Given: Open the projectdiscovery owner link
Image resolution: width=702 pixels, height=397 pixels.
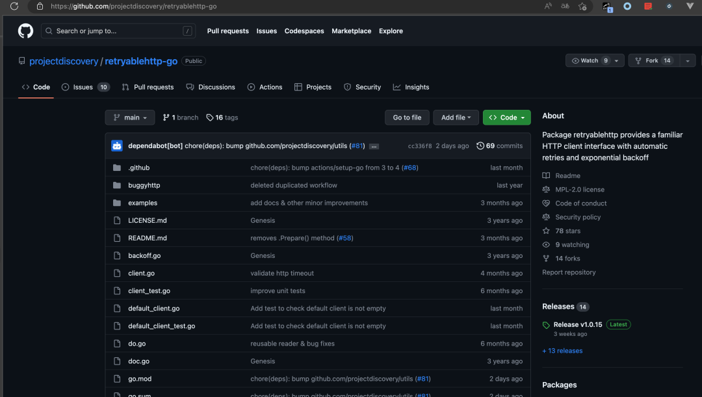Looking at the screenshot, I should (64, 61).
